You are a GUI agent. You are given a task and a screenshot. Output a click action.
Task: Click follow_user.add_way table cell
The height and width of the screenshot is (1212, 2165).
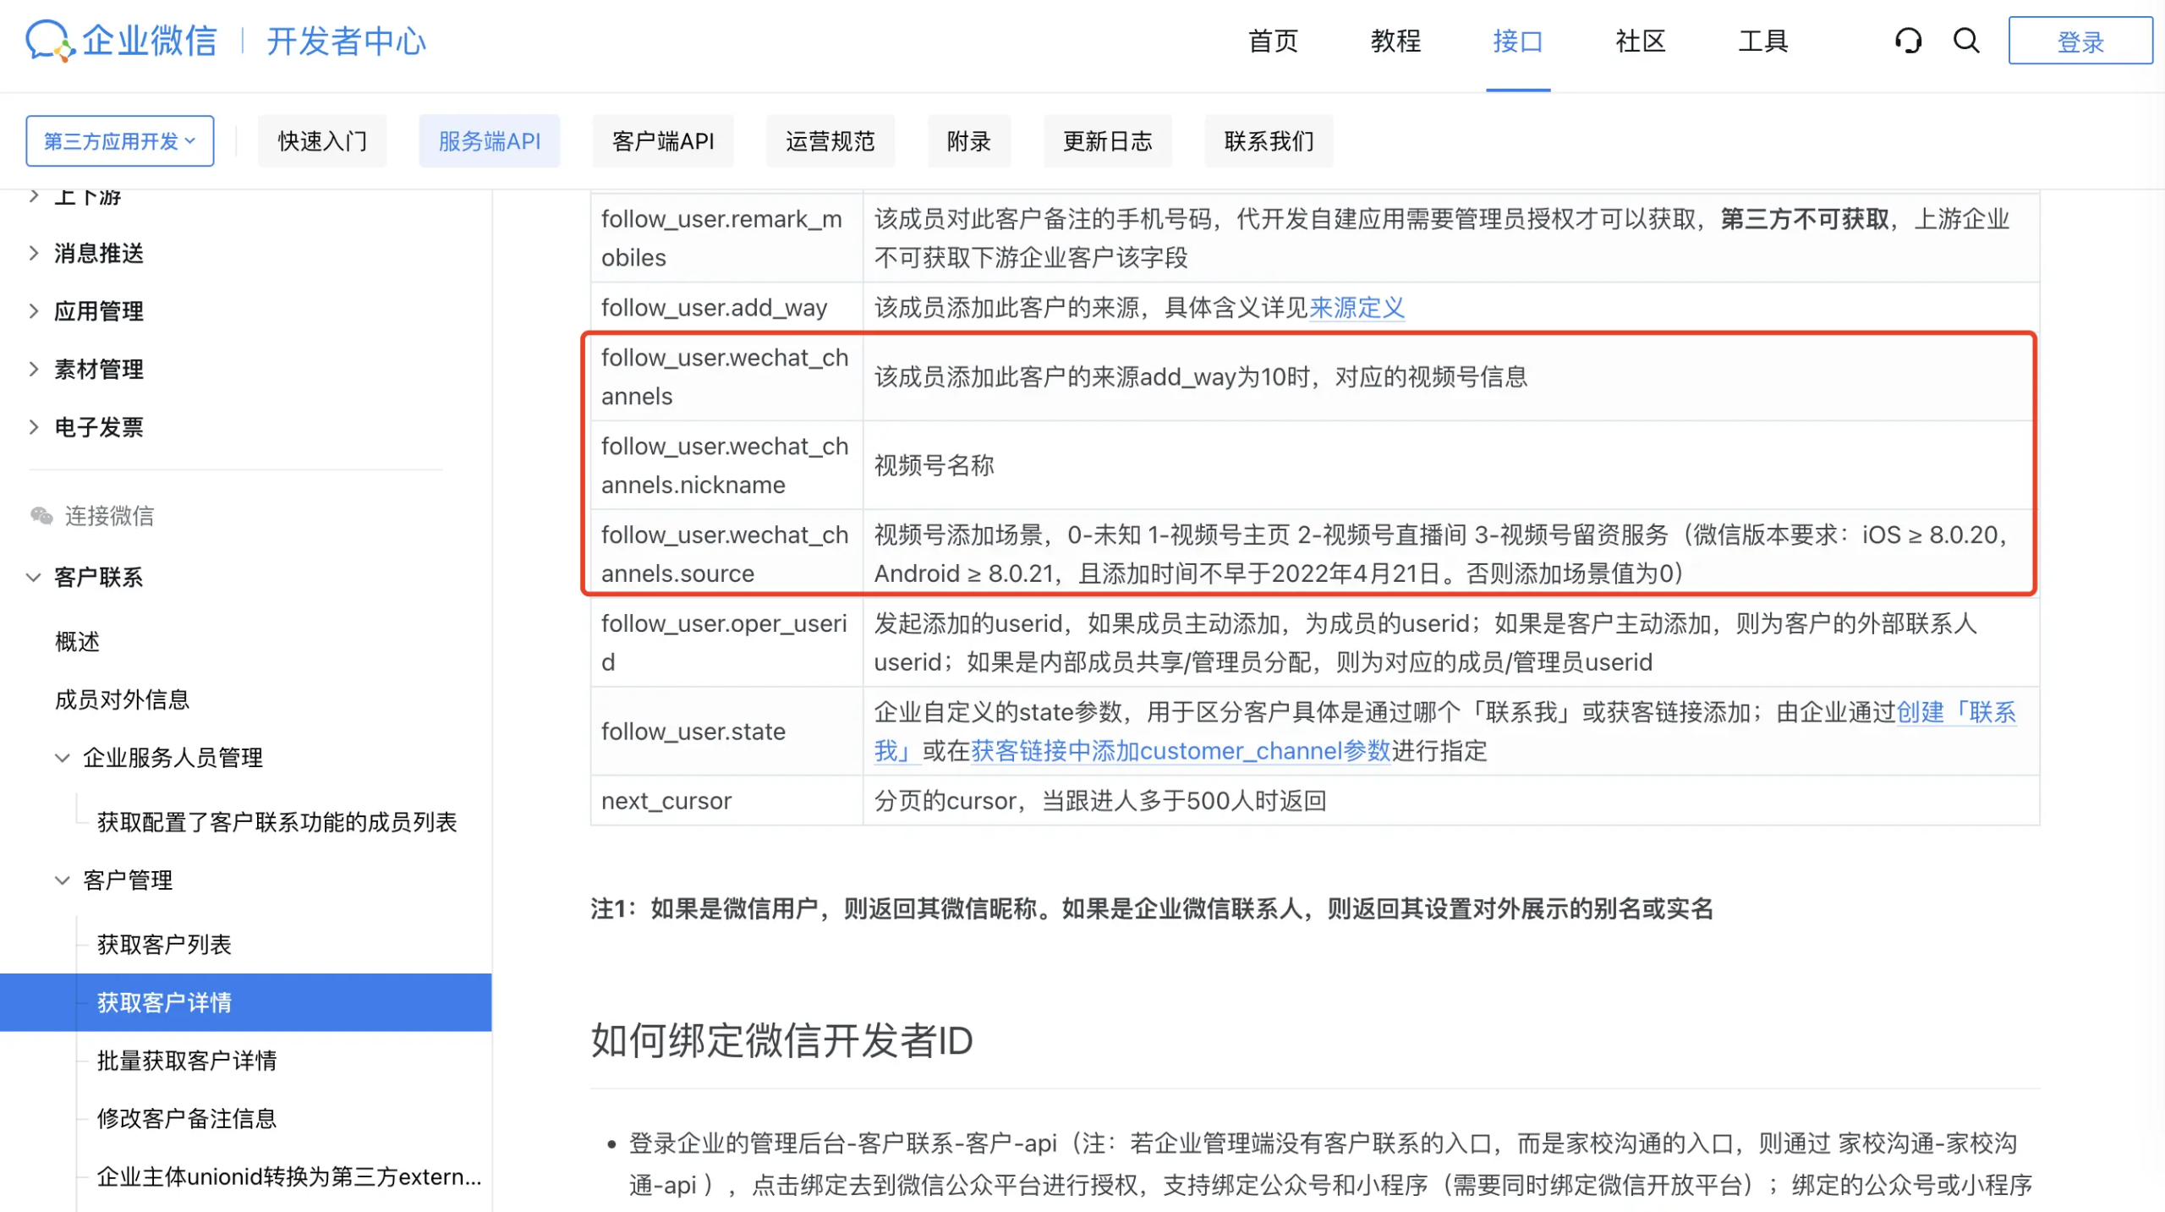point(726,308)
